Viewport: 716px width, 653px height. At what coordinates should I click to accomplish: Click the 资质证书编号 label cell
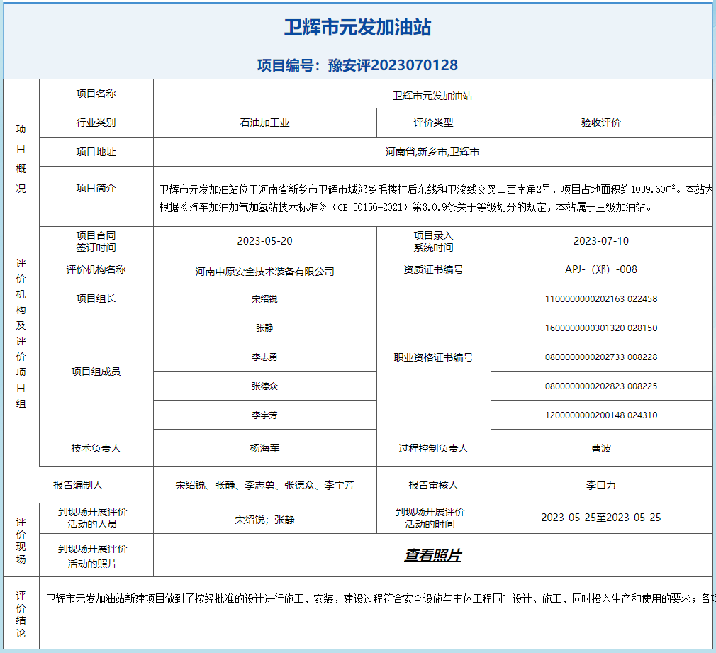pyautogui.click(x=433, y=269)
